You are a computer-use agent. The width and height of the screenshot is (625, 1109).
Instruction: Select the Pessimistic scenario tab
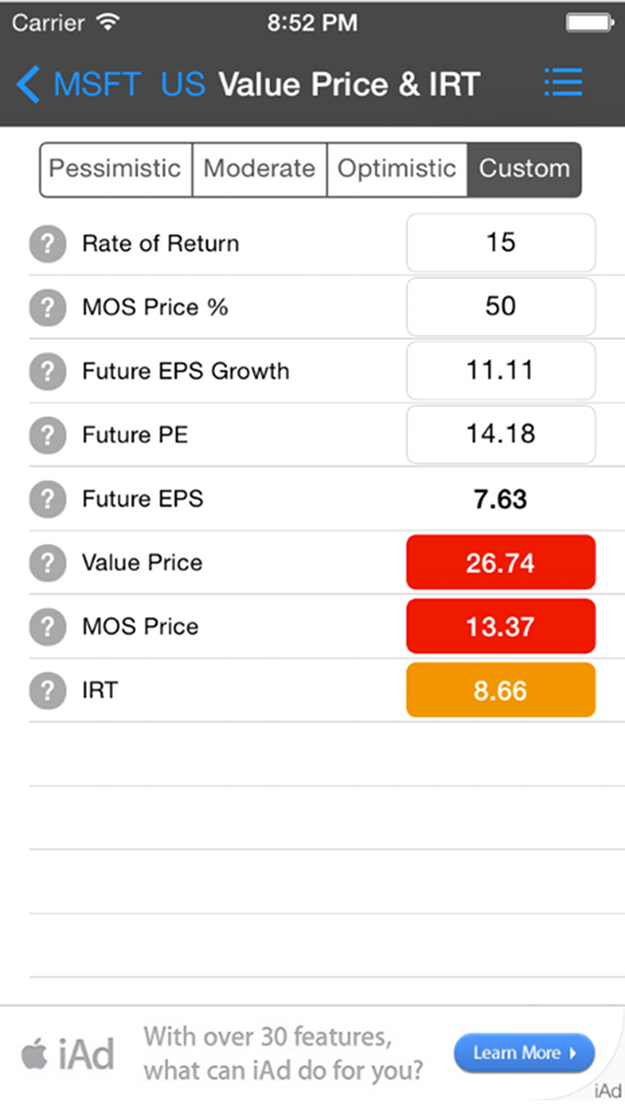click(x=115, y=169)
